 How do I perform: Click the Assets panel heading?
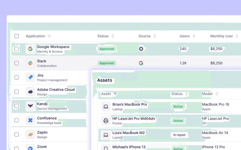click(105, 80)
